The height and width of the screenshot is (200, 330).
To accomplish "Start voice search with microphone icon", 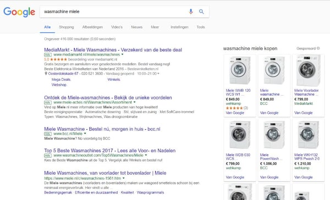I will point(191,12).
